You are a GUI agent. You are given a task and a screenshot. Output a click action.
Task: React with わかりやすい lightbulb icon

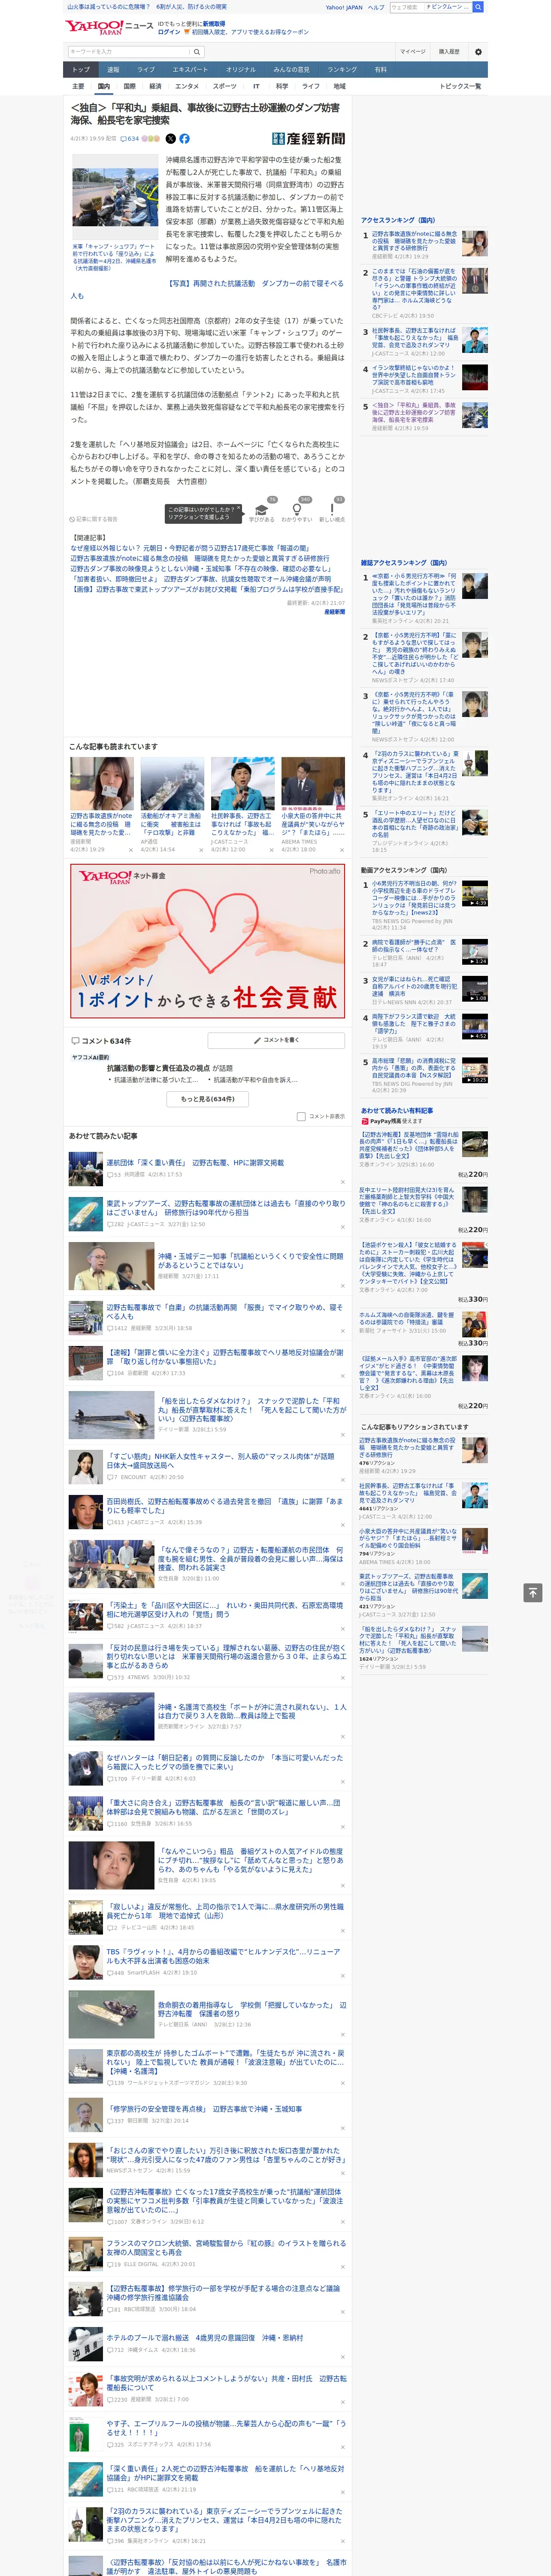(x=296, y=509)
